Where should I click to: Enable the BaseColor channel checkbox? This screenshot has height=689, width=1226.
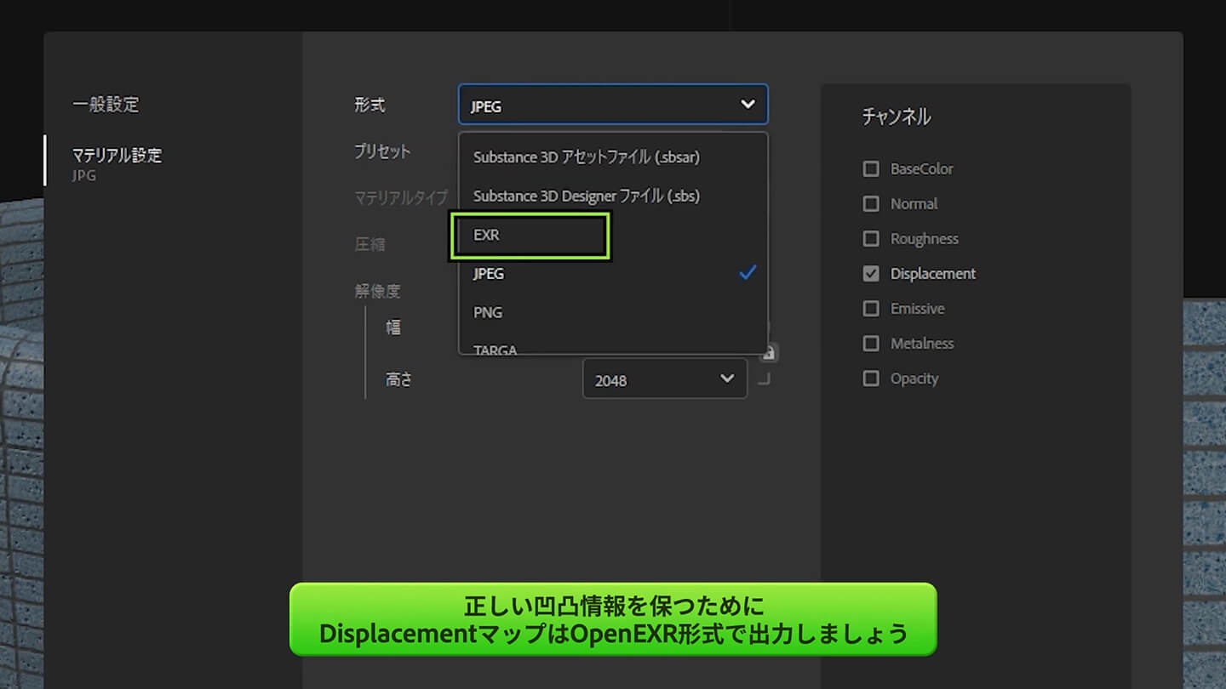pos(871,169)
